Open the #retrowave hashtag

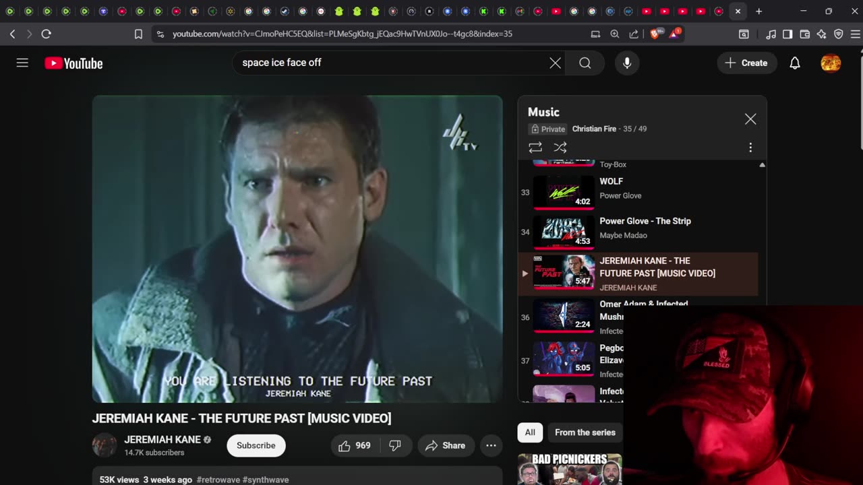(218, 480)
